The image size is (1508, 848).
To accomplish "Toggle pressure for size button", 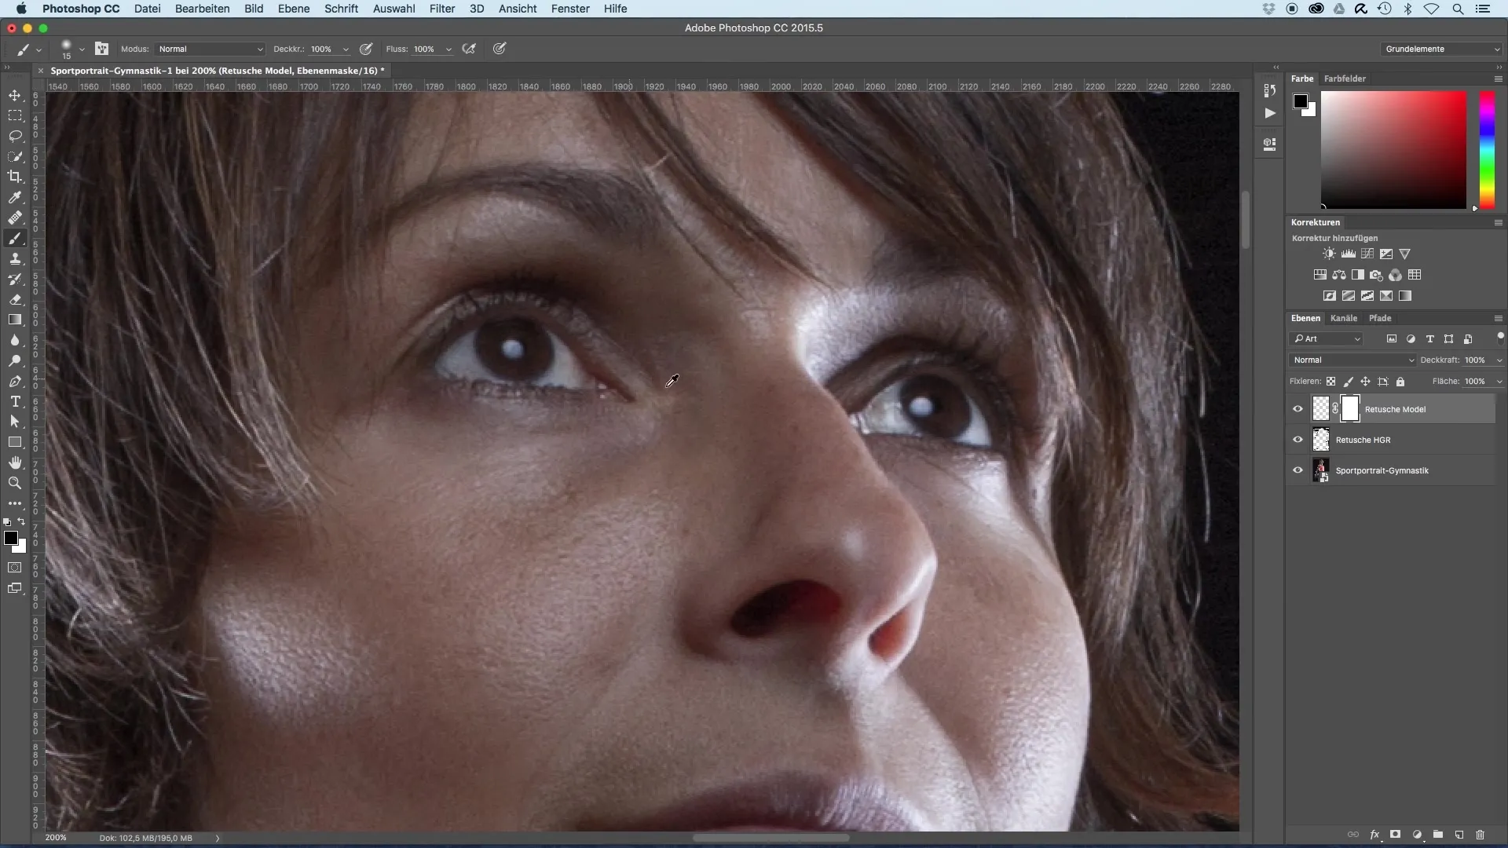I will (500, 49).
